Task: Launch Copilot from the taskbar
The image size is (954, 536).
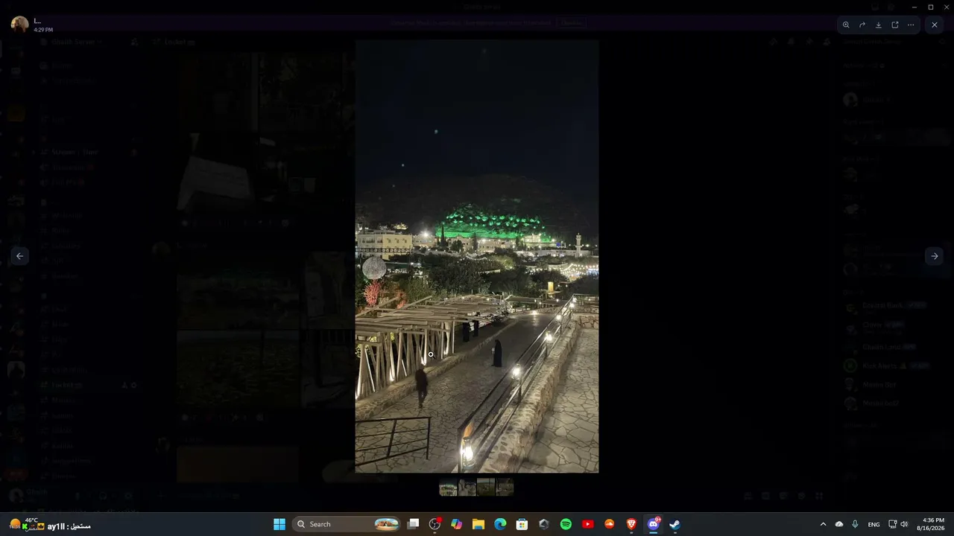Action: point(457,524)
